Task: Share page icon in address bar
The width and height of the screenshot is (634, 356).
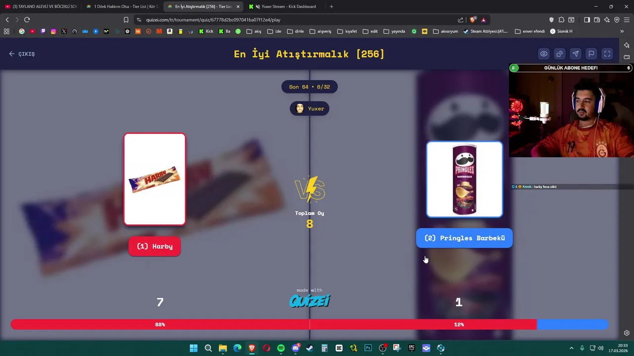Action: pos(461,20)
